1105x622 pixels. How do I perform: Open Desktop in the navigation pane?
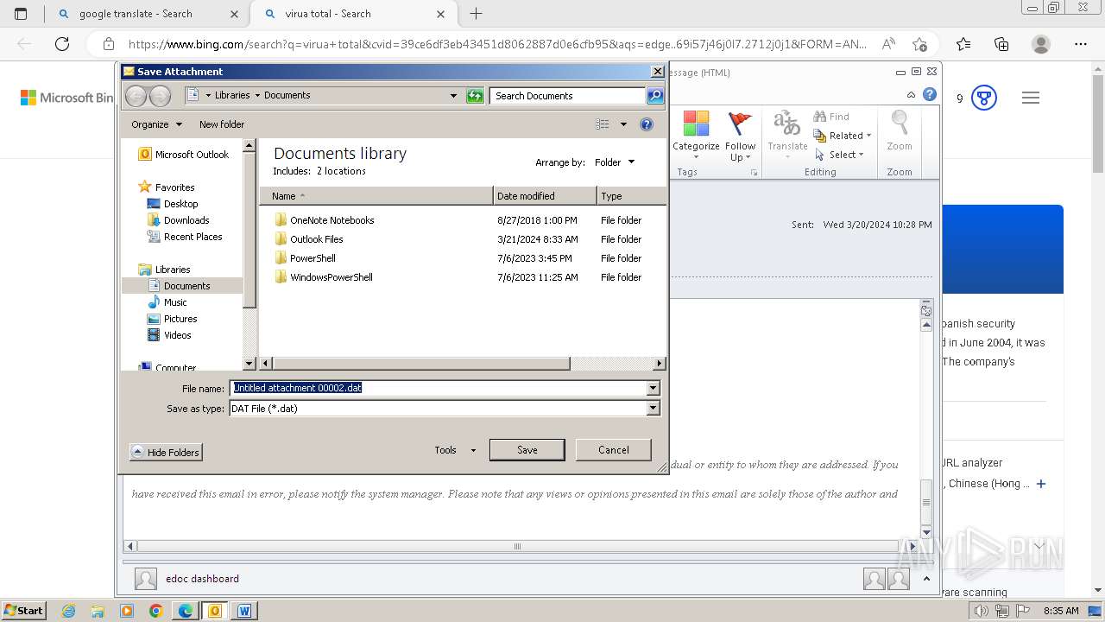pos(180,204)
